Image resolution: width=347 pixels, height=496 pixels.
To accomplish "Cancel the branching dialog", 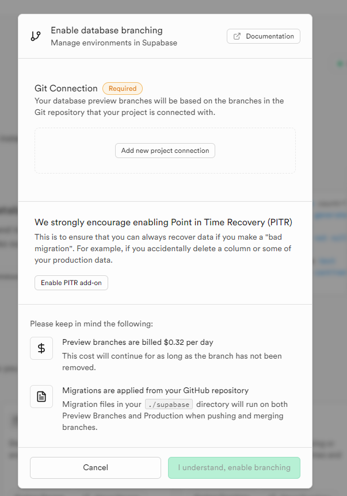I will (x=96, y=468).
